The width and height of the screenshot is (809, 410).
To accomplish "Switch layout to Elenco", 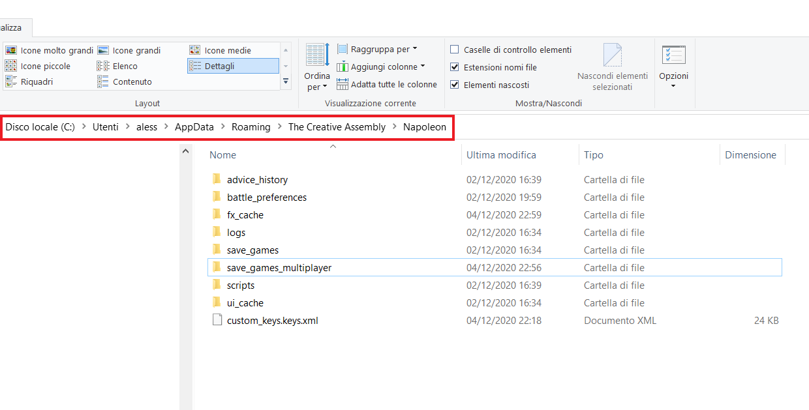I will pyautogui.click(x=117, y=66).
